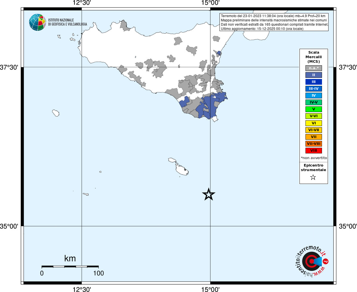Click the star symbol in the legend
357x292 pixels.
[313, 177]
